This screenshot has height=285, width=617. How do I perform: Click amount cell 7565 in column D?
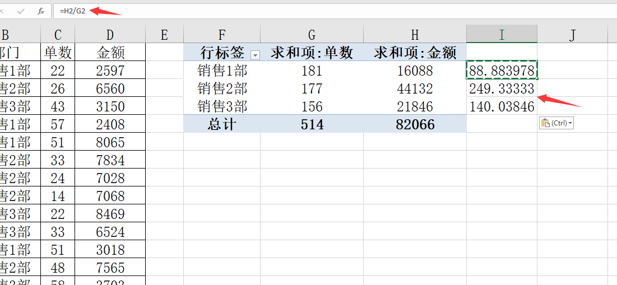tap(110, 268)
